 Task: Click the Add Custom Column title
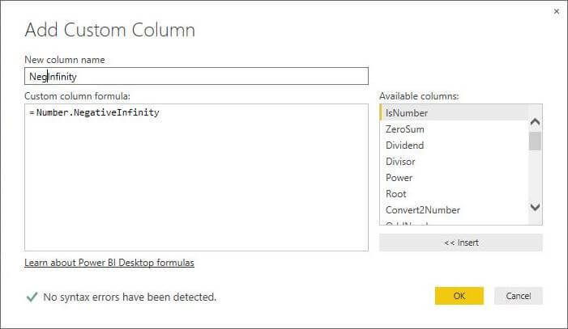[110, 31]
